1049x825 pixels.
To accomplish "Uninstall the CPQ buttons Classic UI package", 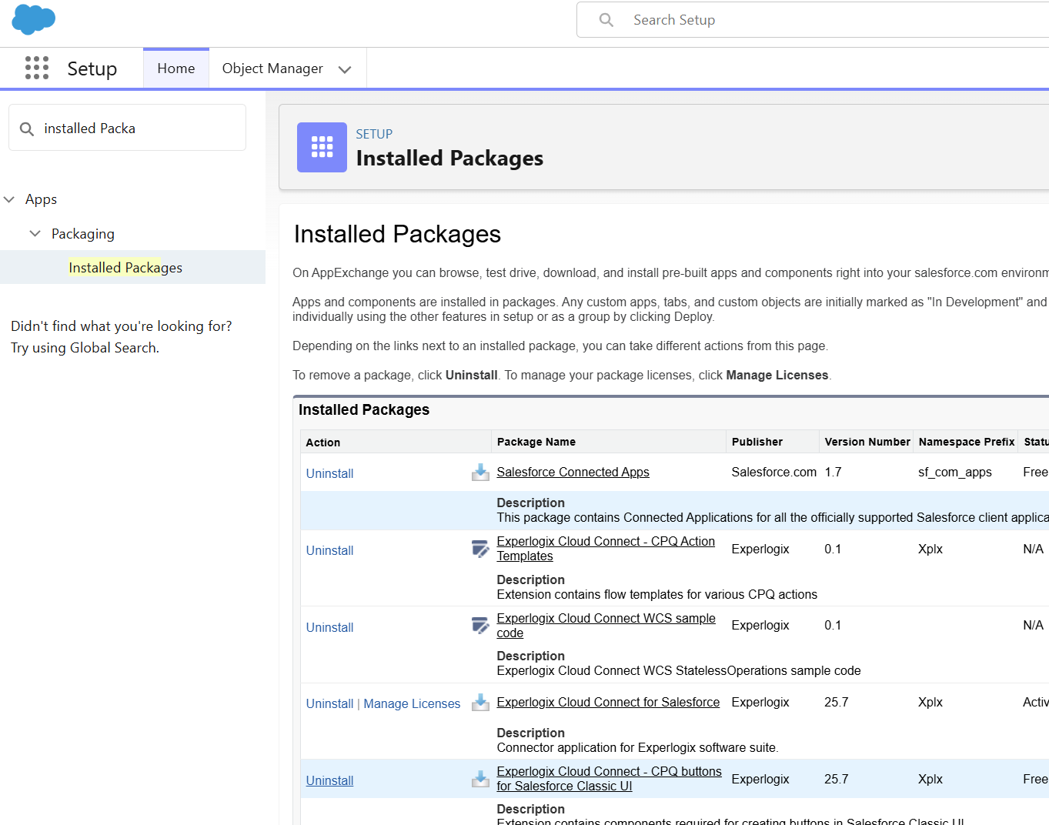I will click(x=329, y=780).
